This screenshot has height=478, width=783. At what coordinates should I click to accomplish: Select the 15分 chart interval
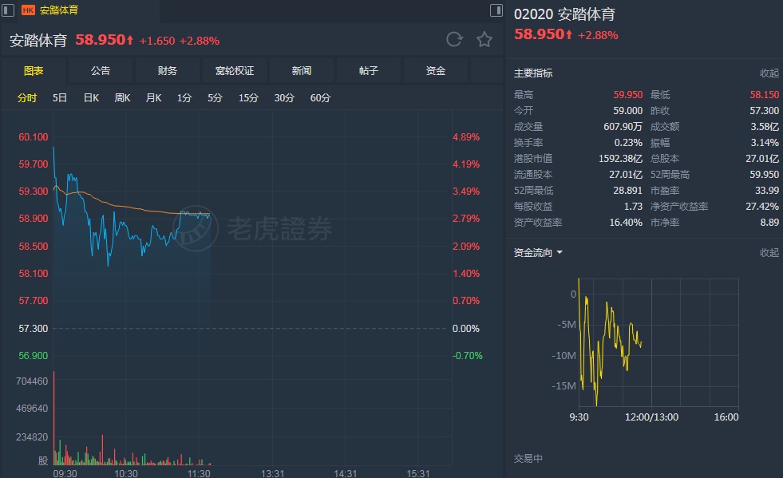(x=248, y=98)
